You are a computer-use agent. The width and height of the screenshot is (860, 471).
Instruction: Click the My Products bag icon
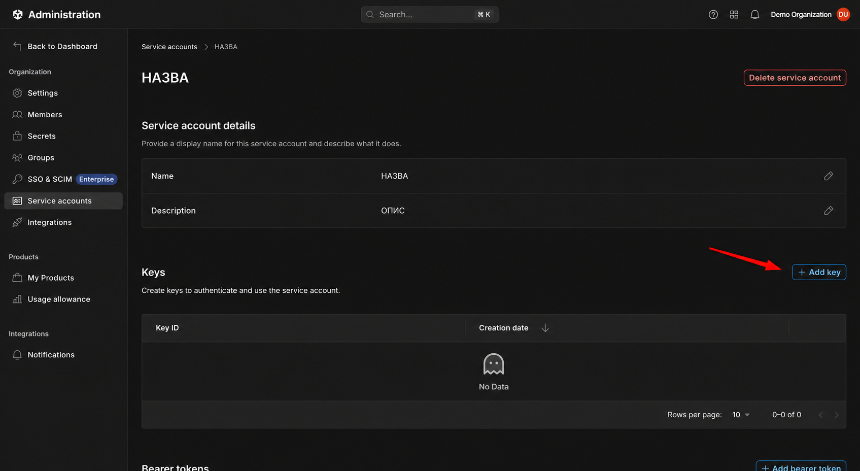point(17,278)
